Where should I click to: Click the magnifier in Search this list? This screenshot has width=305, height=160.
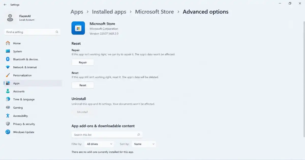139,135
